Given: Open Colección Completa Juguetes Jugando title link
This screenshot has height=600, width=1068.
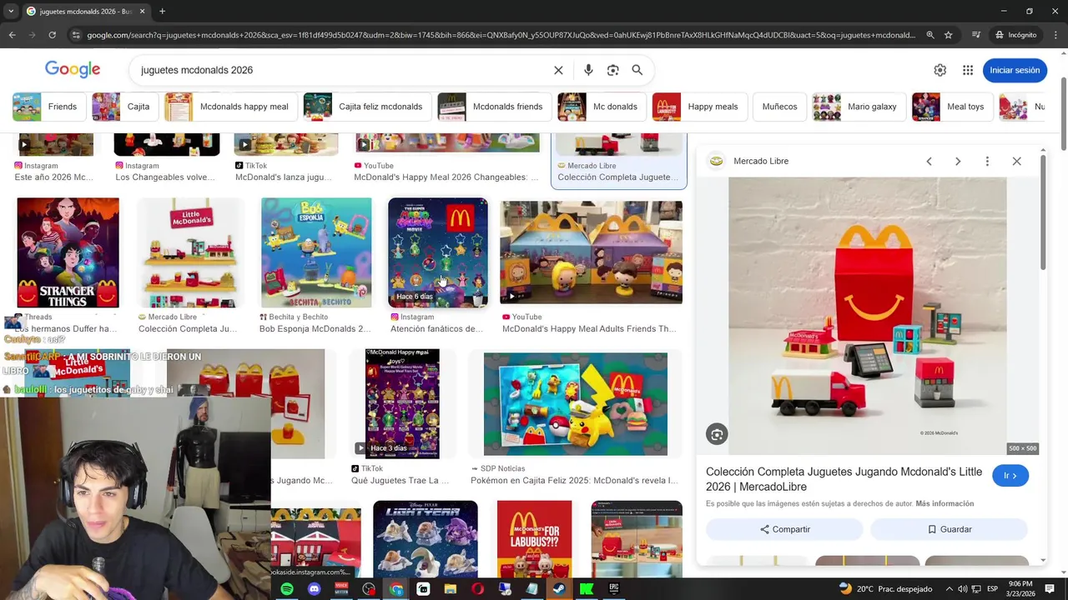Looking at the screenshot, I should (844, 479).
